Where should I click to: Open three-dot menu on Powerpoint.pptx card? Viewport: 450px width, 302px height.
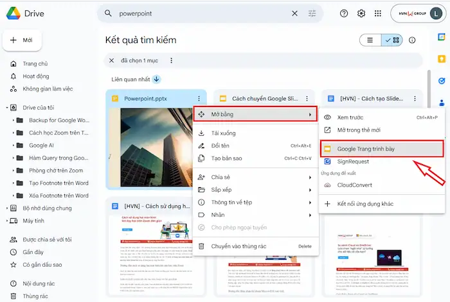point(199,99)
